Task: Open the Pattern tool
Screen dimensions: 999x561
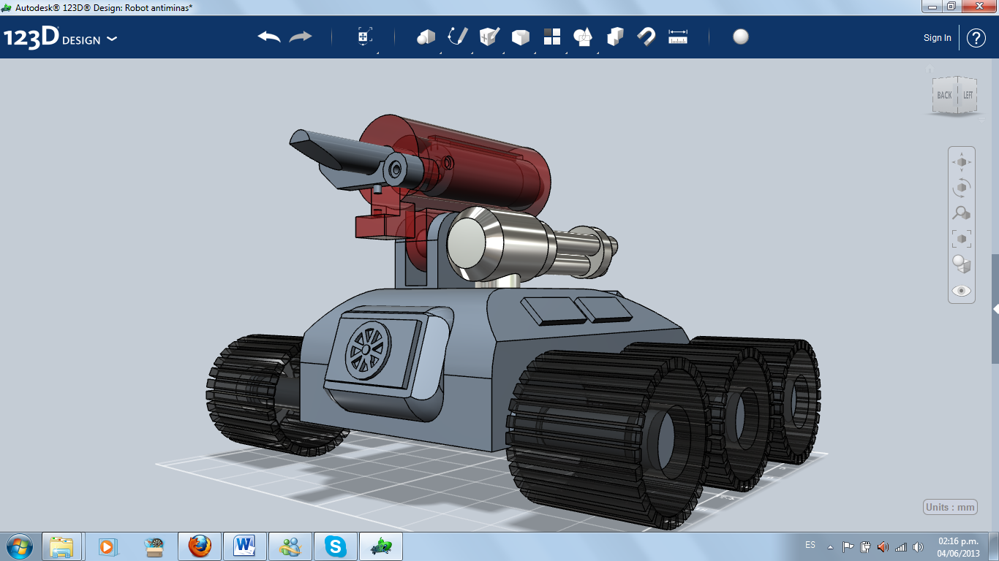Action: tap(552, 37)
